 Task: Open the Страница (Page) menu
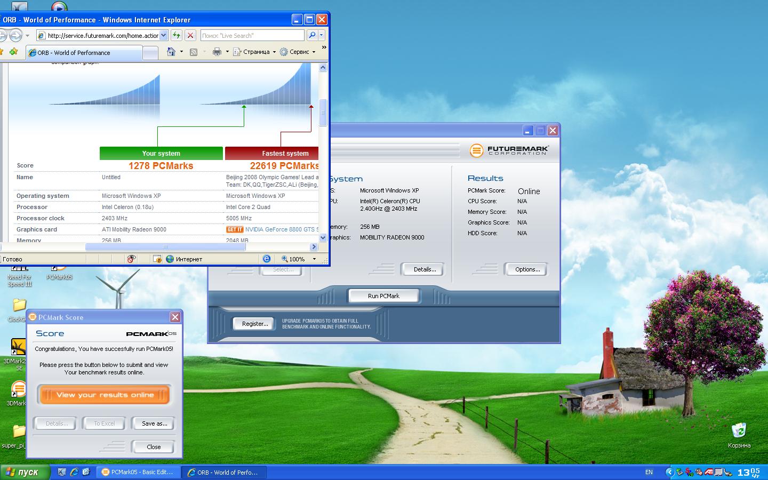[x=254, y=52]
